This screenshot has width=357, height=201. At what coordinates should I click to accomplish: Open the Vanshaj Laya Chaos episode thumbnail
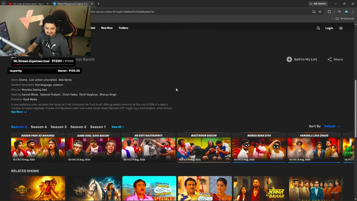pyautogui.click(x=314, y=148)
